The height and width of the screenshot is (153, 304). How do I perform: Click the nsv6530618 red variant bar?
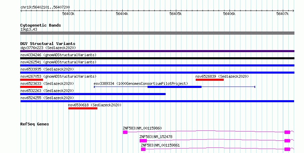pyautogui.click(x=83, y=108)
